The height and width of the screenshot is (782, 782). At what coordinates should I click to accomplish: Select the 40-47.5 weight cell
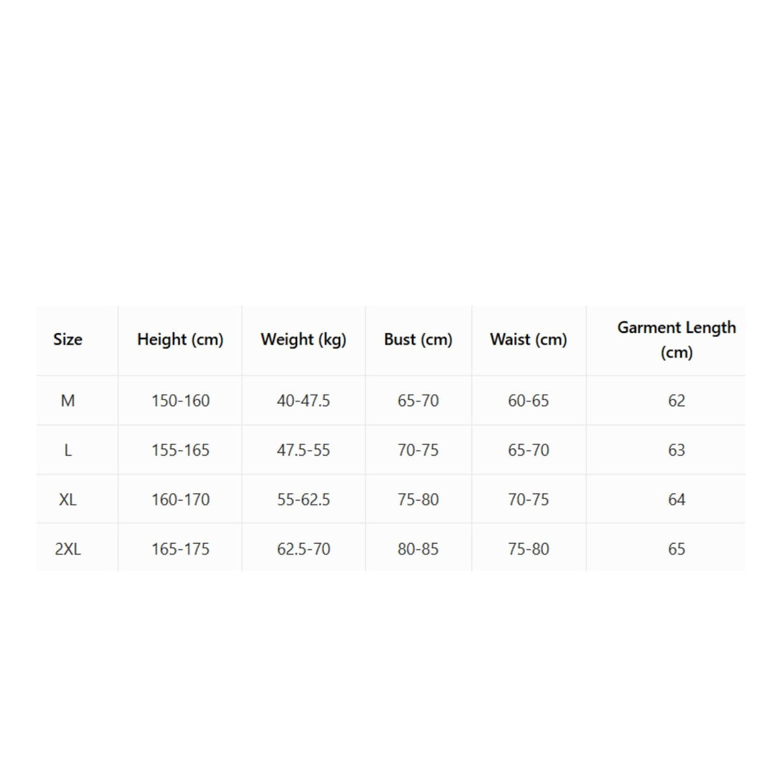304,401
